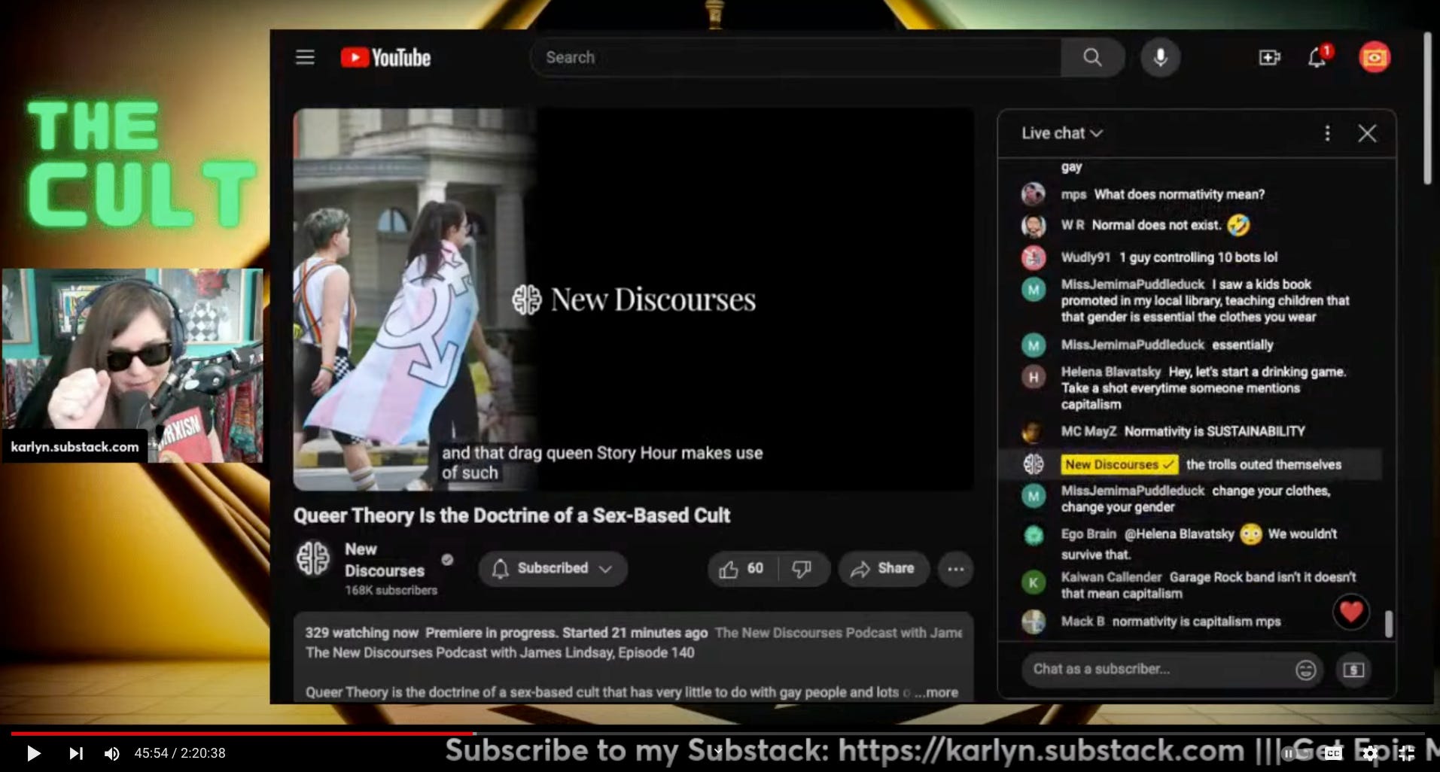Play the outer video

tap(33, 753)
